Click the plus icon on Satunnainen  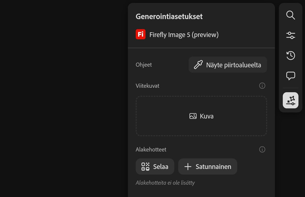188,166
